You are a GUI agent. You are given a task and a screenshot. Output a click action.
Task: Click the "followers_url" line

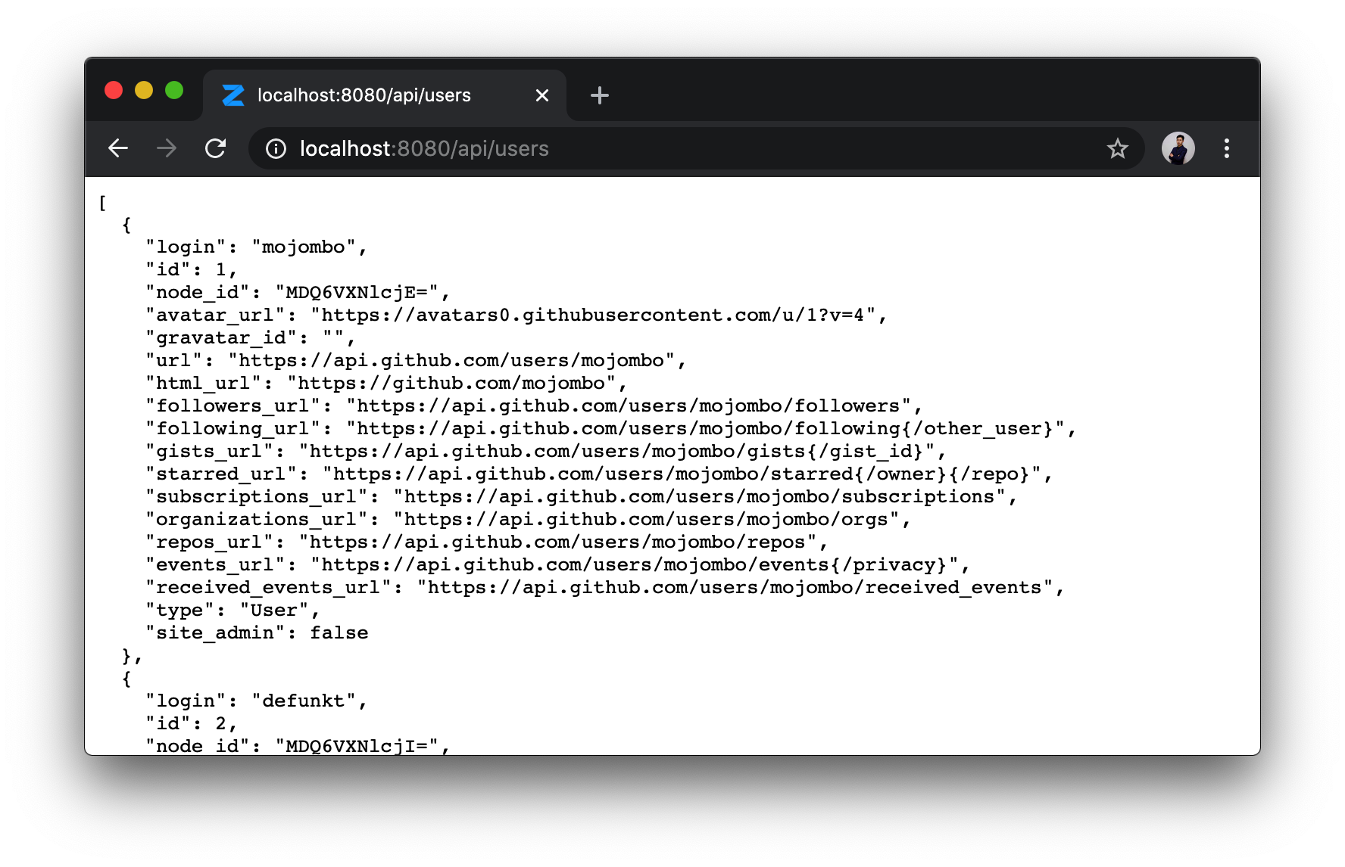(534, 406)
